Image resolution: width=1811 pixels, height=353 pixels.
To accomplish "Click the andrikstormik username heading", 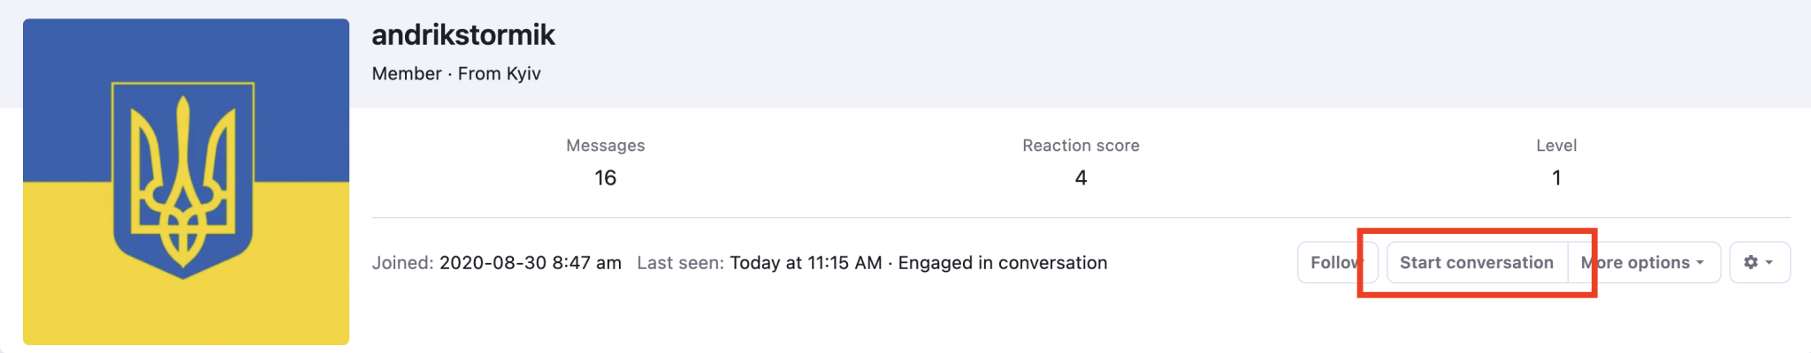I will [463, 34].
